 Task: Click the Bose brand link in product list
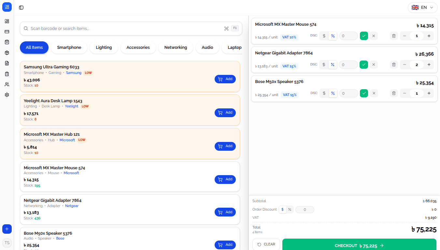point(60,239)
